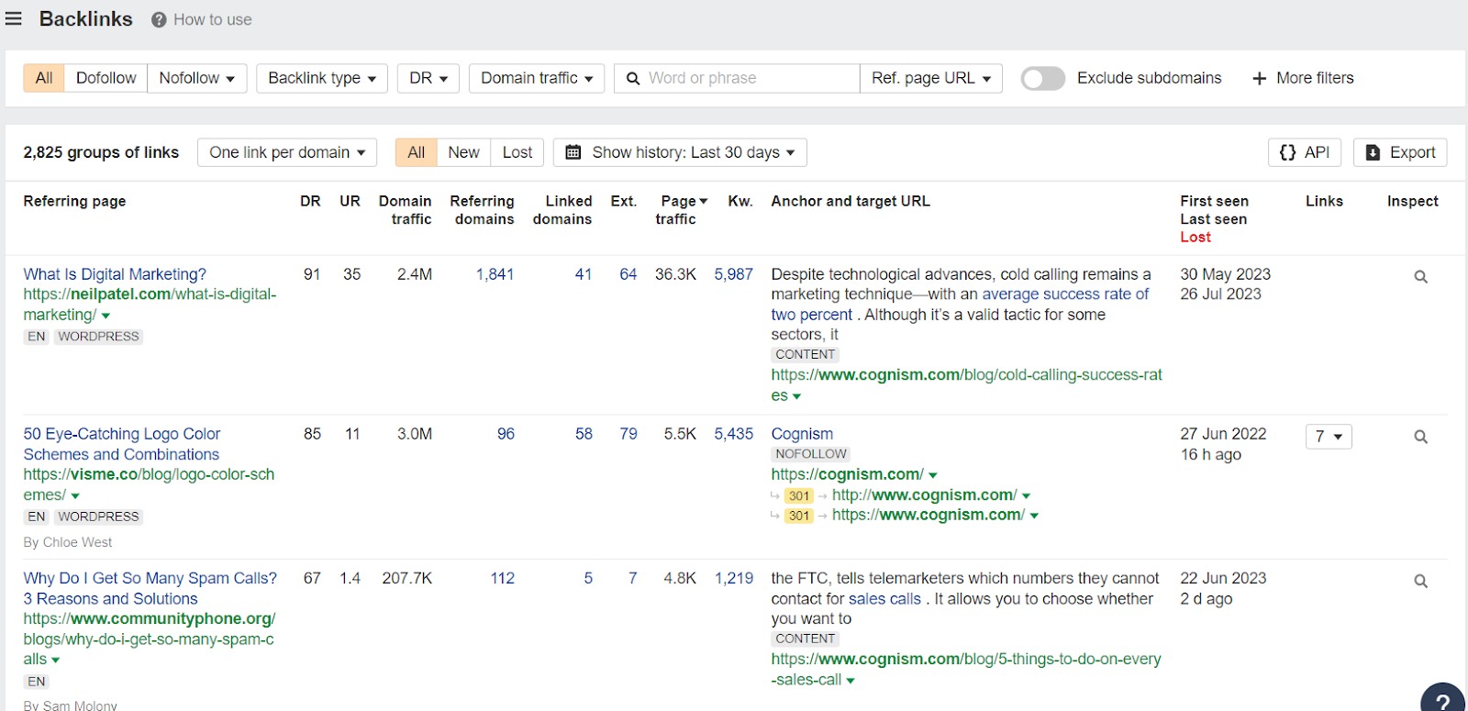Click keywords value 5,987

click(733, 274)
